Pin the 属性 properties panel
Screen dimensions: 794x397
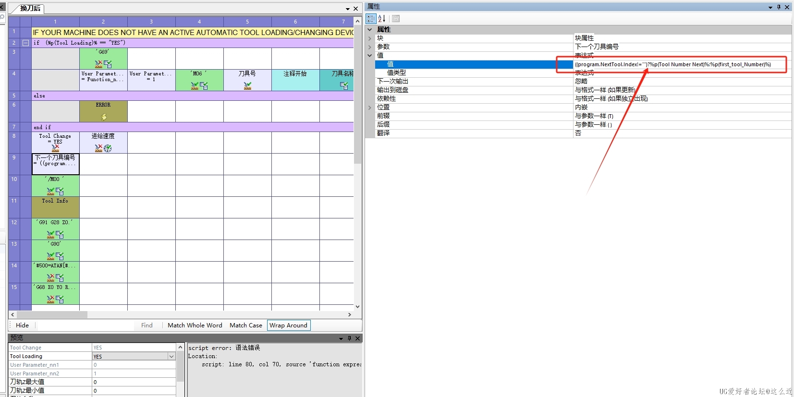(779, 7)
